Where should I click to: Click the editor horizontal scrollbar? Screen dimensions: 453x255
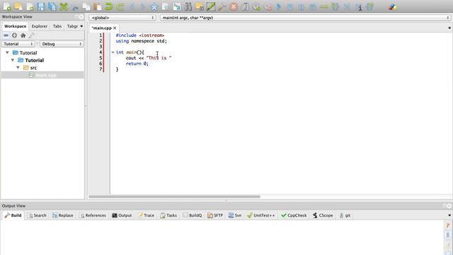click(174, 197)
